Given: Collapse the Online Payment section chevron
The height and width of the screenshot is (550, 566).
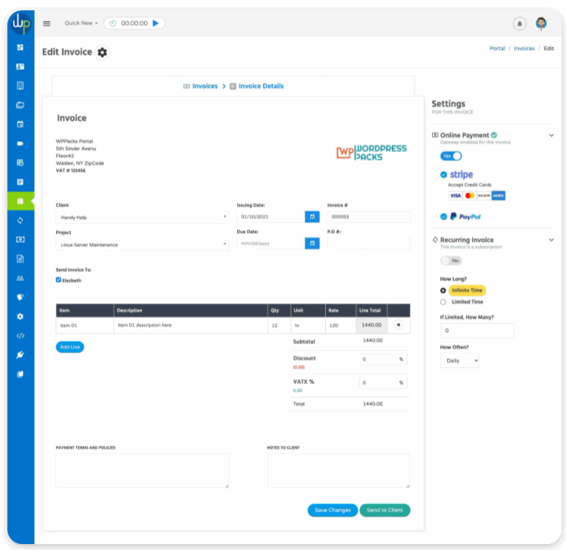Looking at the screenshot, I should 551,135.
